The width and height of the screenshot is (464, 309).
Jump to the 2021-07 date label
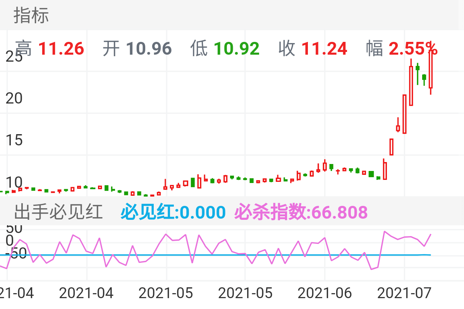pyautogui.click(x=404, y=293)
